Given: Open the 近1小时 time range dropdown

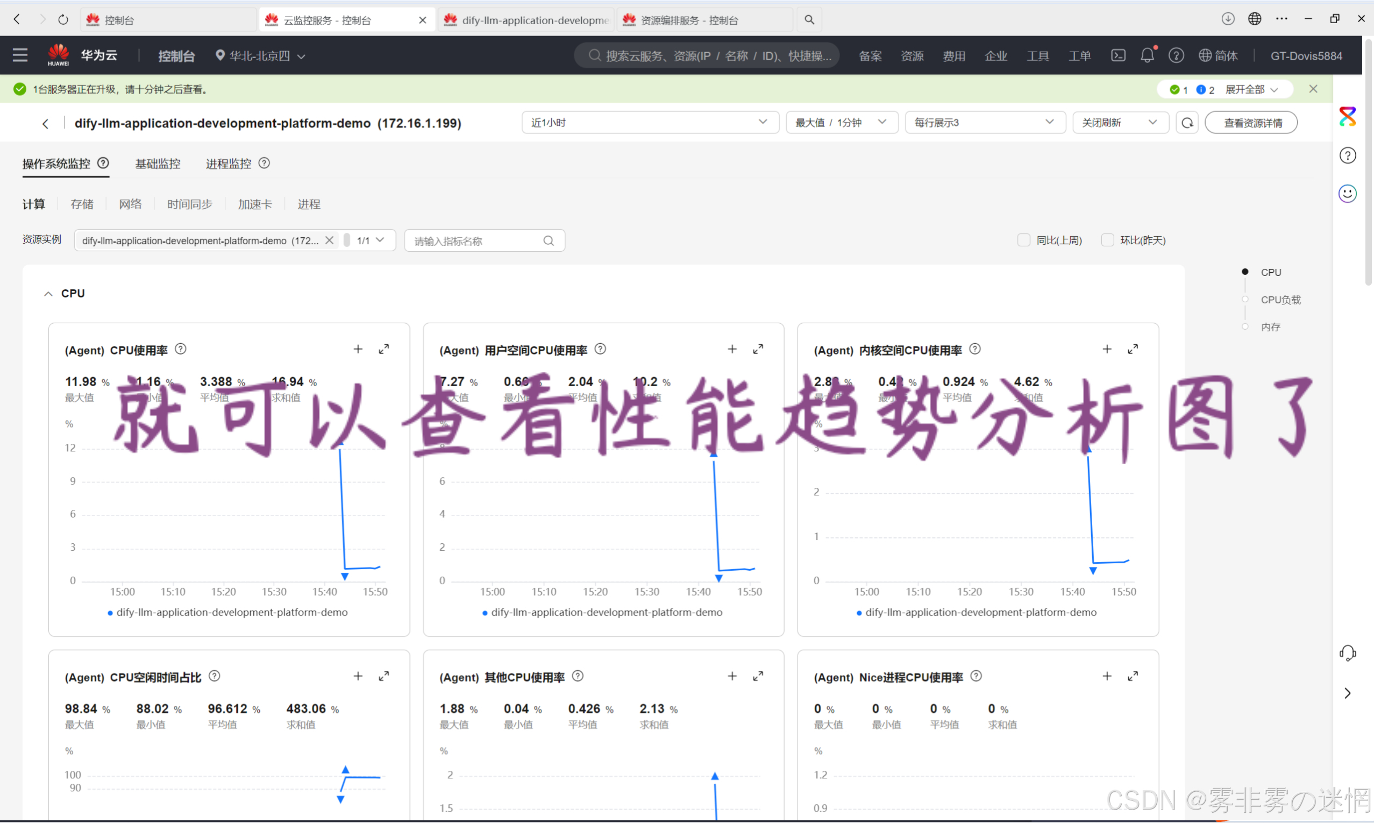Looking at the screenshot, I should click(650, 123).
